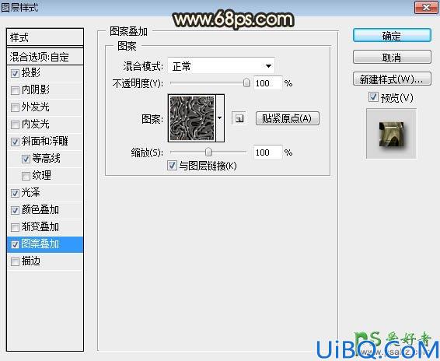Enable 纹理 checkbox

(x=26, y=176)
